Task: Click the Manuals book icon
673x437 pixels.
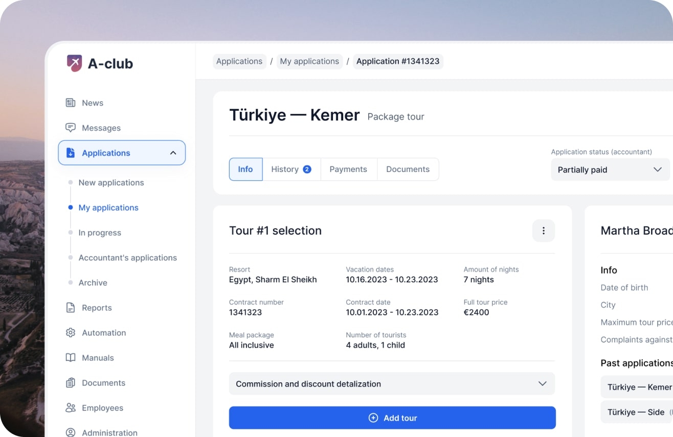Action: tap(71, 358)
